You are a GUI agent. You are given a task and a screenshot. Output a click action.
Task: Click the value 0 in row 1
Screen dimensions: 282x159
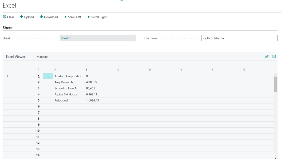coord(87,76)
